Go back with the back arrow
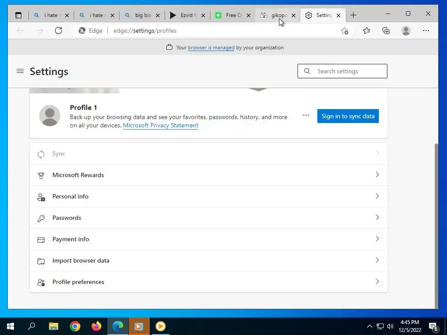The width and height of the screenshot is (447, 335). tap(20, 31)
